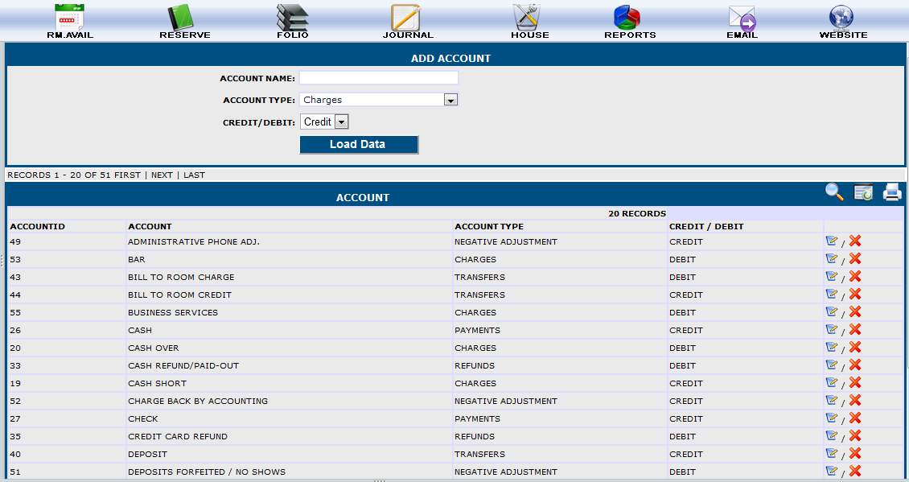
Task: Click the Load Data button
Action: (359, 144)
